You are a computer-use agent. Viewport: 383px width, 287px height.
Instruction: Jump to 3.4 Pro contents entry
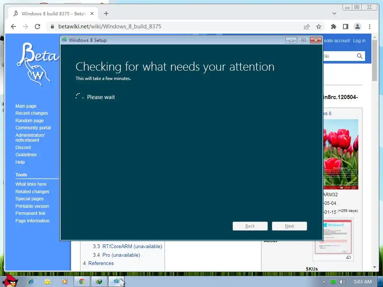click(x=116, y=255)
